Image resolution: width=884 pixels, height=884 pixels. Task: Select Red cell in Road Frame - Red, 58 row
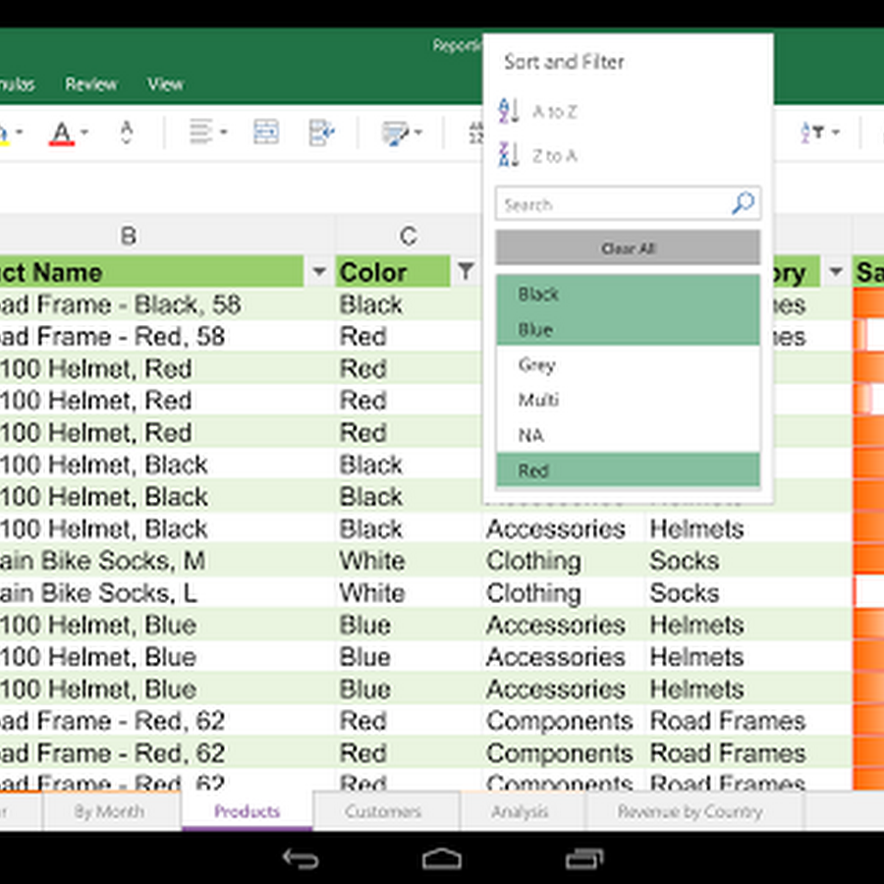pyautogui.click(x=409, y=337)
